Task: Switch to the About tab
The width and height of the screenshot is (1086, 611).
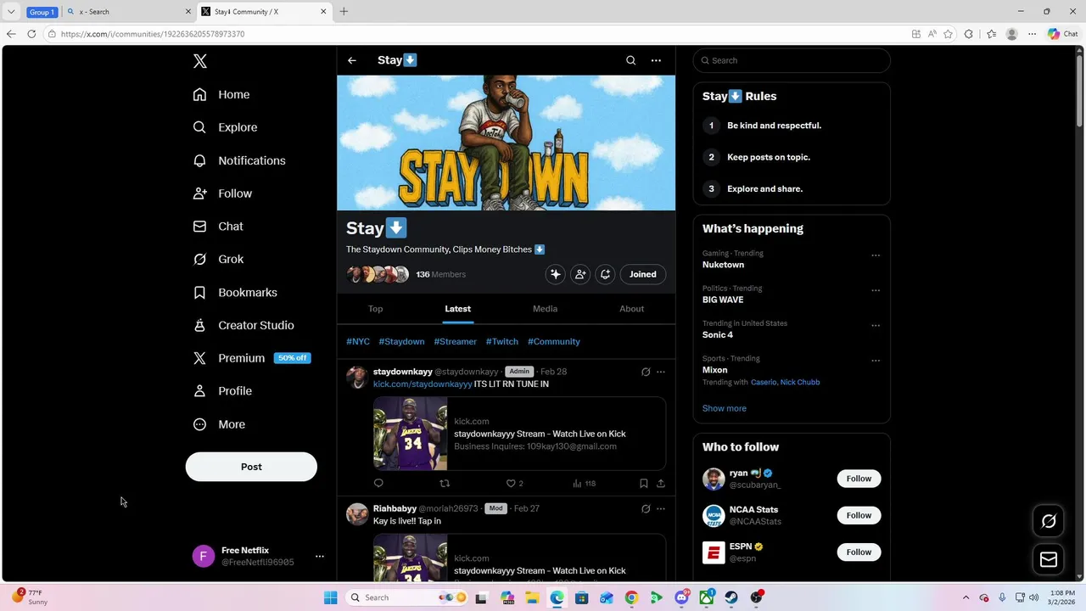Action: point(631,309)
